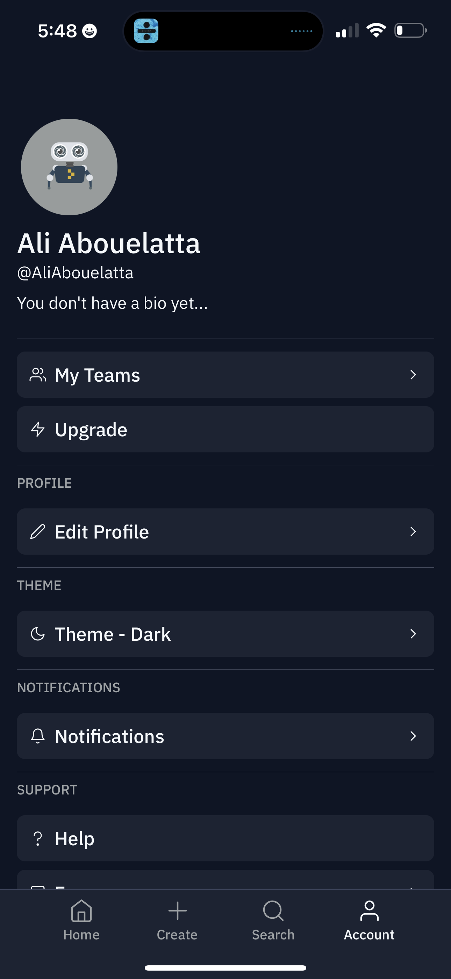The width and height of the screenshot is (451, 979).
Task: Tap the music app in Dynamic Island
Action: pos(146,31)
